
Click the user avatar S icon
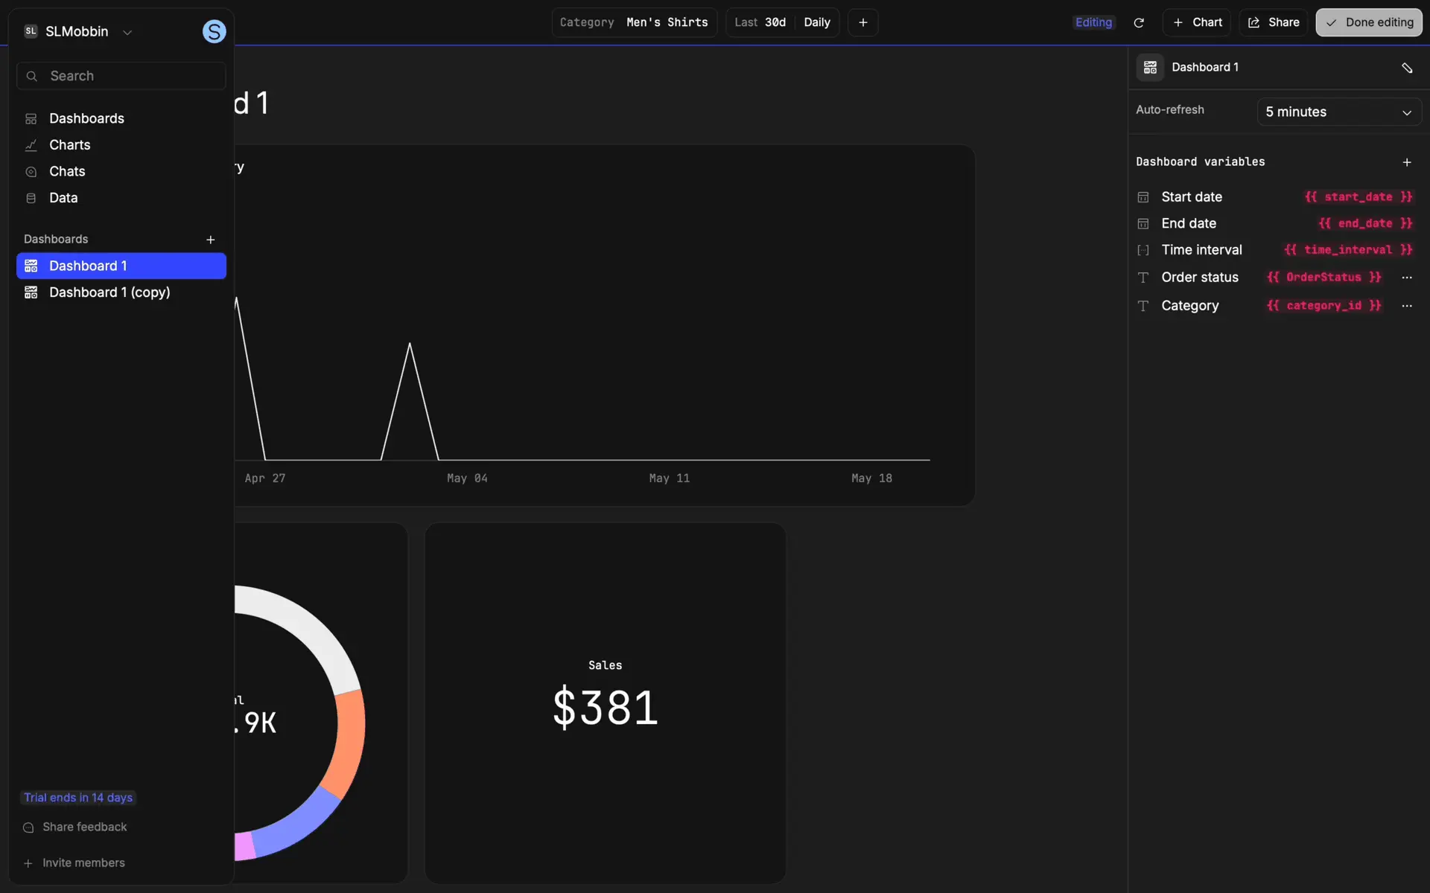coord(214,31)
